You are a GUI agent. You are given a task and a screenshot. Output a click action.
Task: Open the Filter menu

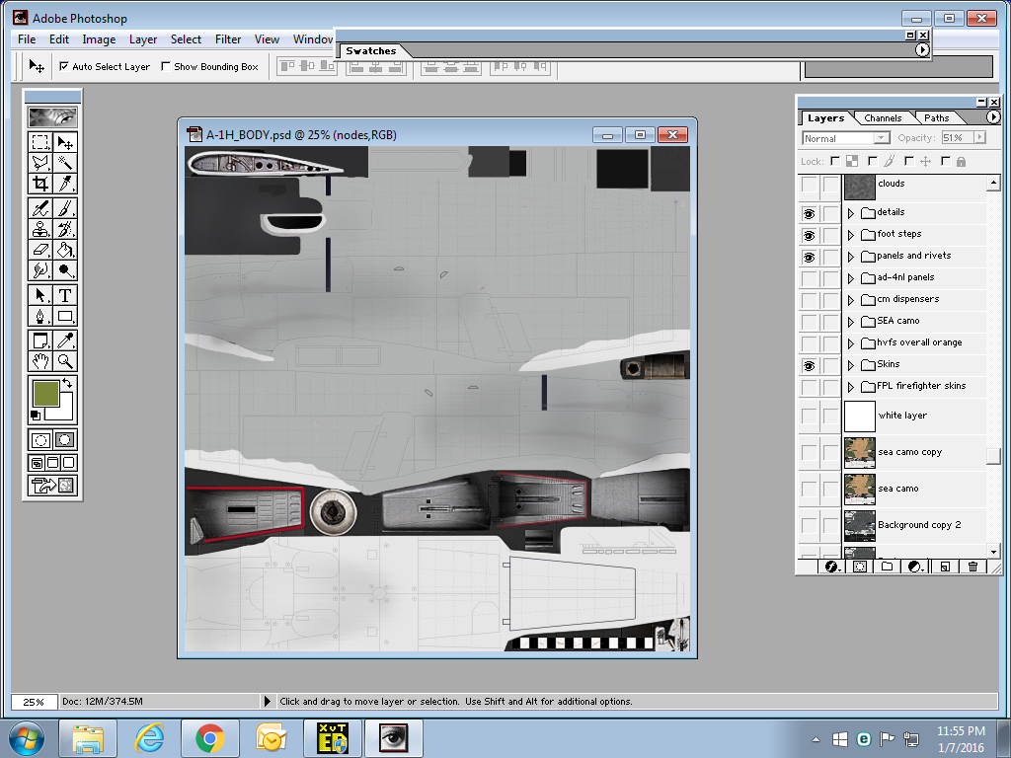pyautogui.click(x=228, y=39)
